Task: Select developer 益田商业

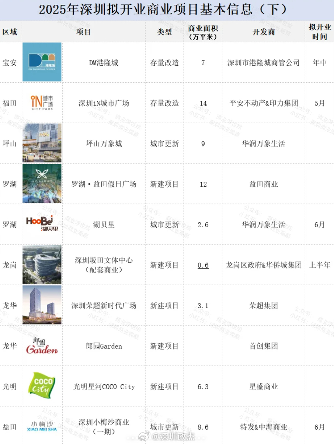Action: [264, 184]
